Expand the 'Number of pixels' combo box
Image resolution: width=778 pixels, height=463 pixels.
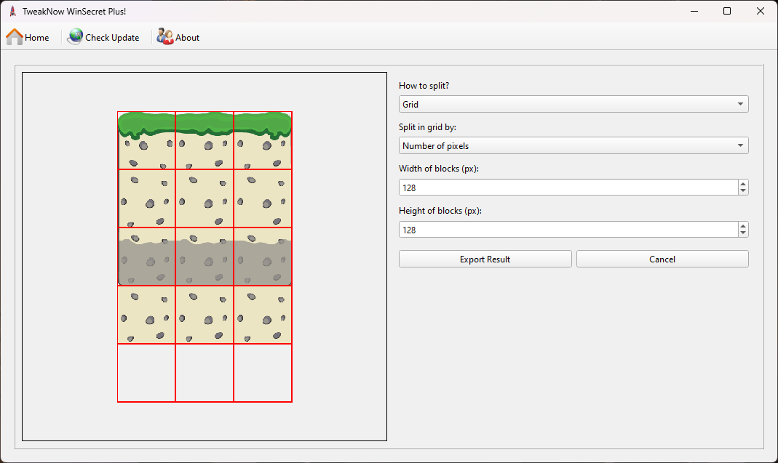pyautogui.click(x=573, y=146)
